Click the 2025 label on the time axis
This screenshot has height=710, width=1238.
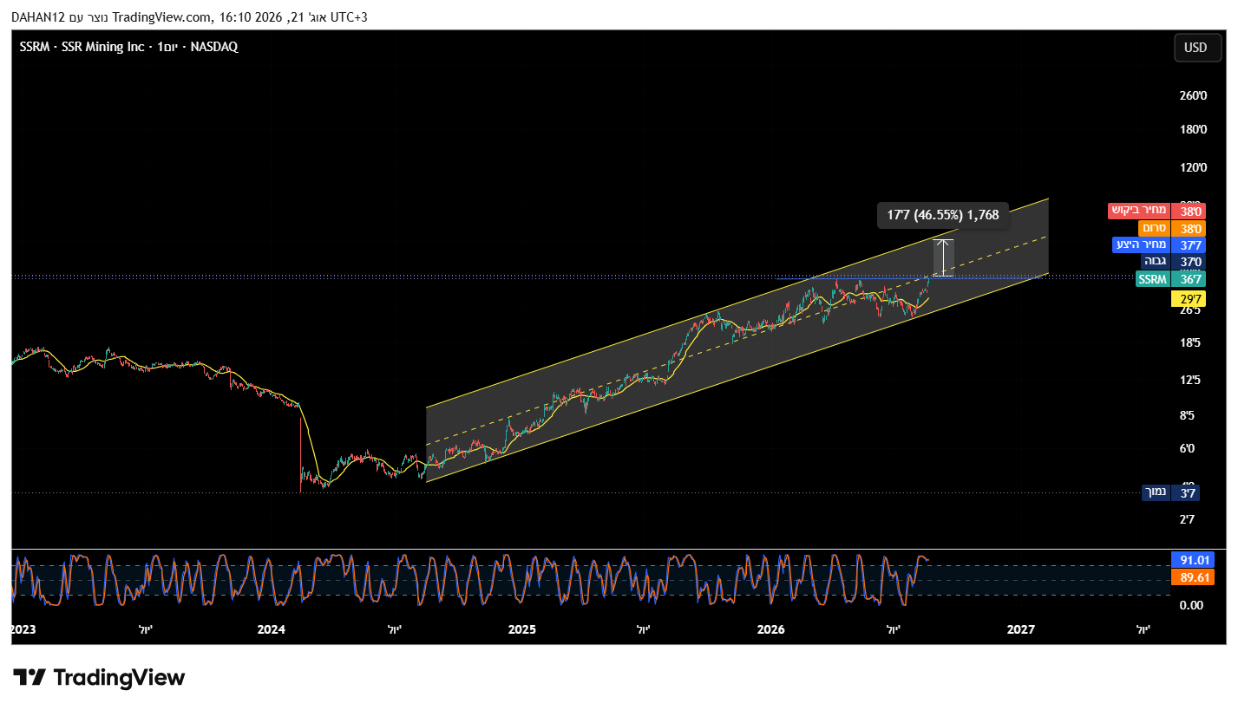[x=521, y=629]
